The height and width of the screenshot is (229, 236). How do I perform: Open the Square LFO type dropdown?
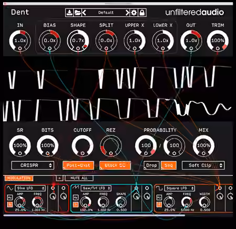pos(179,189)
